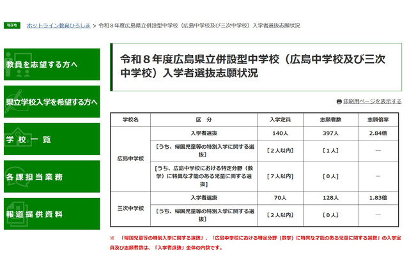Click the printer icon beside the print link
The height and width of the screenshot is (272, 409).
tap(339, 102)
